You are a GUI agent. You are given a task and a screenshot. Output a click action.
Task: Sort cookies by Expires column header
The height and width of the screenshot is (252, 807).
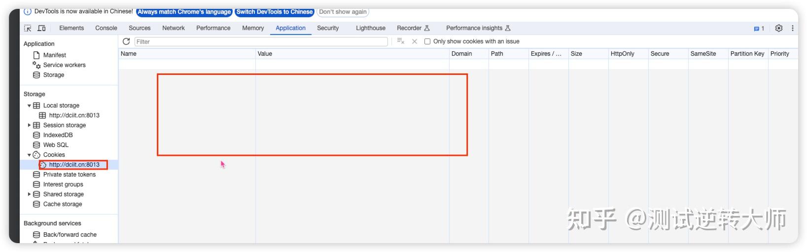click(x=549, y=54)
